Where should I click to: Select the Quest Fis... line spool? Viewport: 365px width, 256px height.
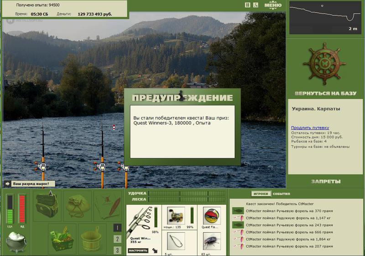click(212, 216)
